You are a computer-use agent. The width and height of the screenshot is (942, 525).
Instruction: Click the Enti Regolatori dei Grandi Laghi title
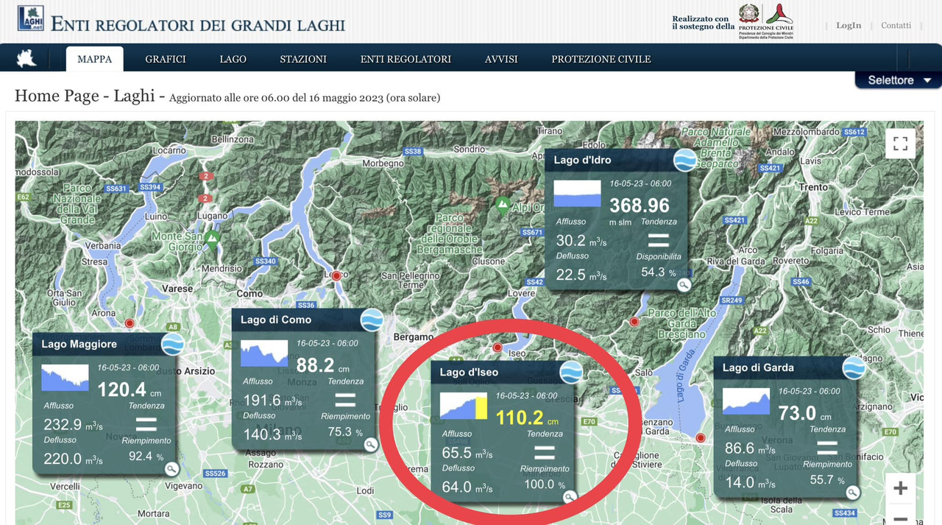(198, 24)
